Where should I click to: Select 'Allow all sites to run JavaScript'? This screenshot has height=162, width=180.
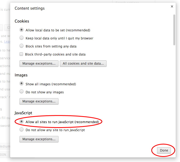tap(22, 122)
